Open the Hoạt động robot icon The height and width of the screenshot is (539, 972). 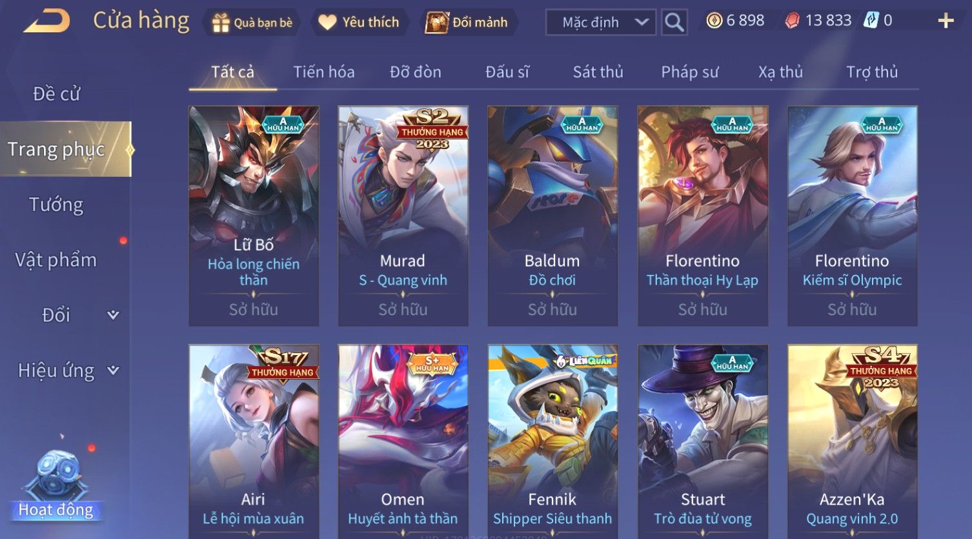(57, 476)
